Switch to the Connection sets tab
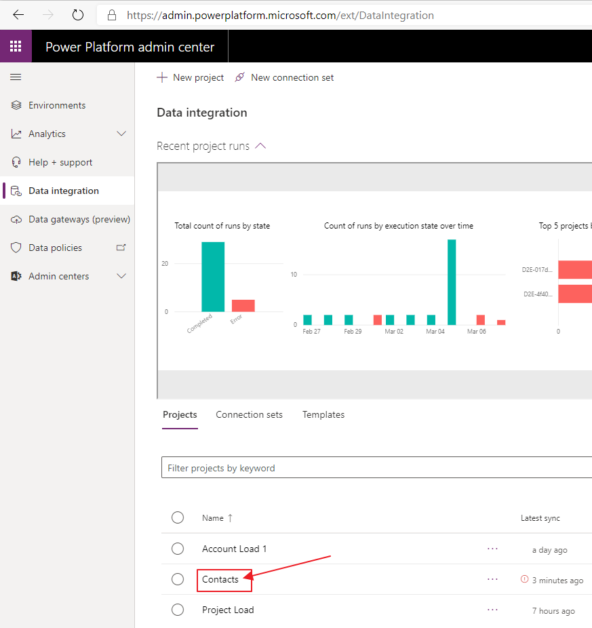Viewport: 592px width, 628px height. [x=249, y=414]
